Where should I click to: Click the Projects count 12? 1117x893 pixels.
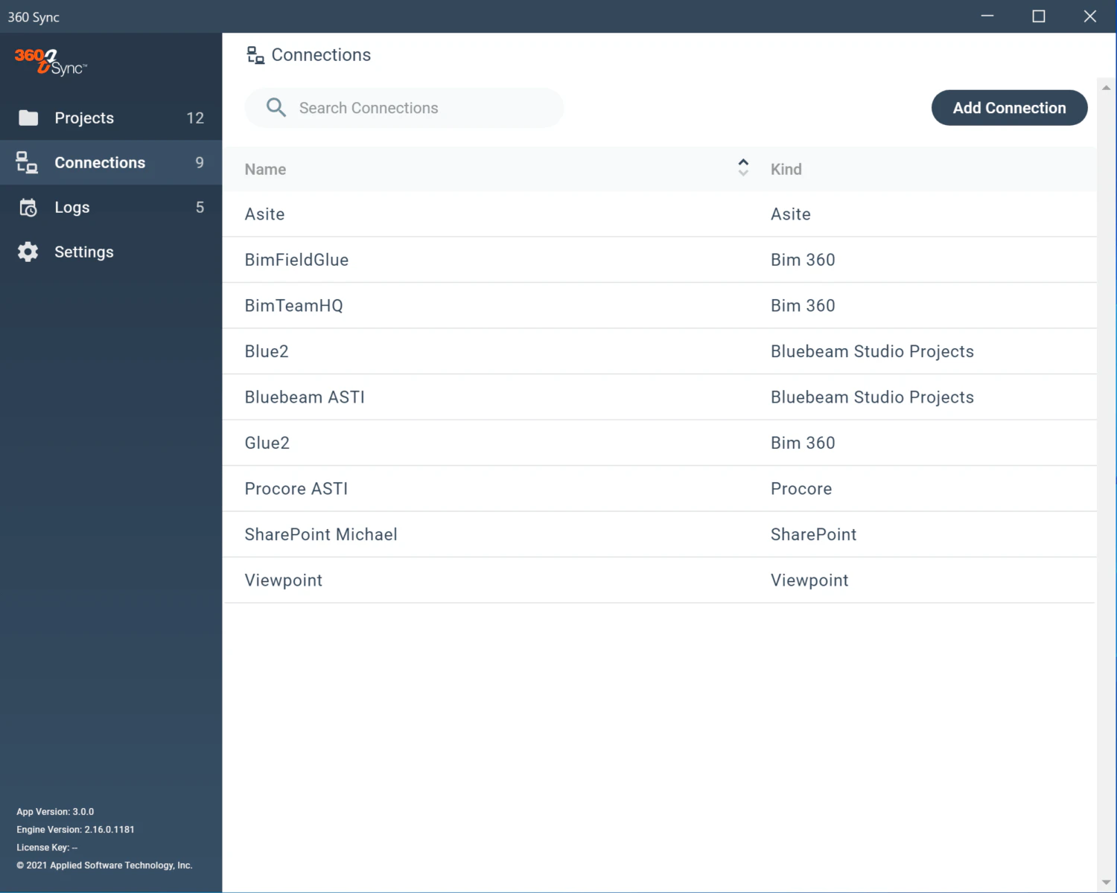[x=195, y=118]
